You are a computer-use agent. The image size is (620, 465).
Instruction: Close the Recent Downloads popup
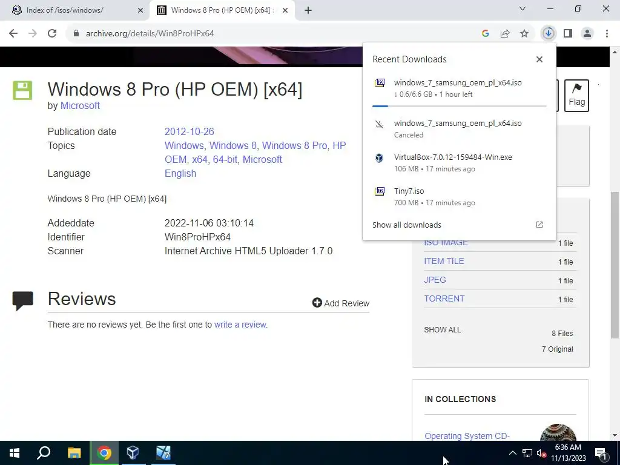(x=539, y=59)
